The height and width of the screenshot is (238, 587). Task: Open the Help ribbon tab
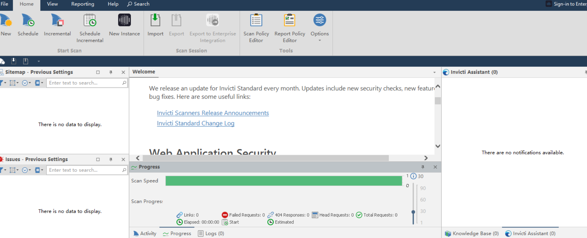click(113, 4)
